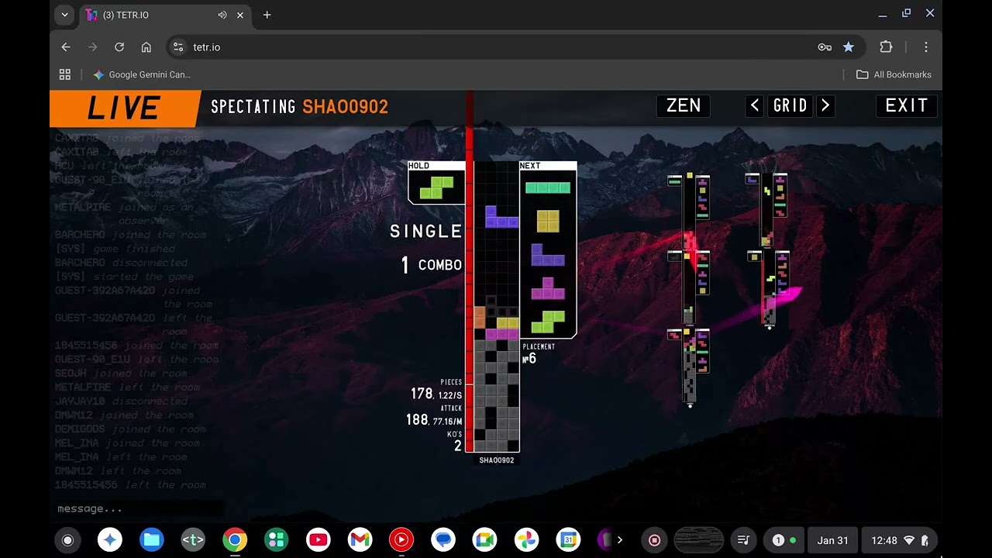Click the orange LIVE badge
The height and width of the screenshot is (558, 992).
tap(124, 108)
